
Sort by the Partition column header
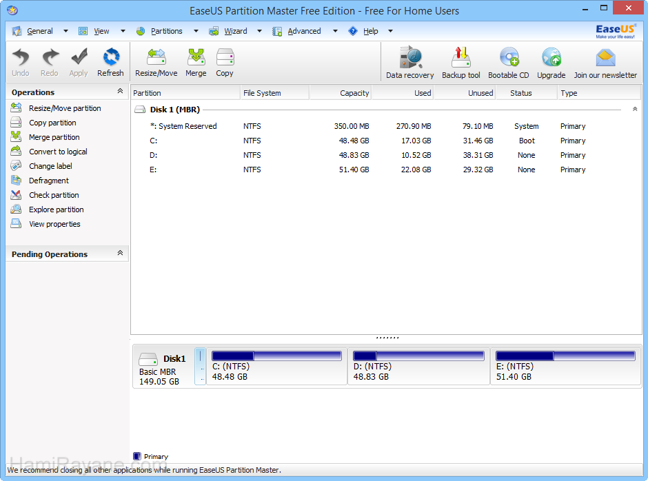click(x=185, y=93)
